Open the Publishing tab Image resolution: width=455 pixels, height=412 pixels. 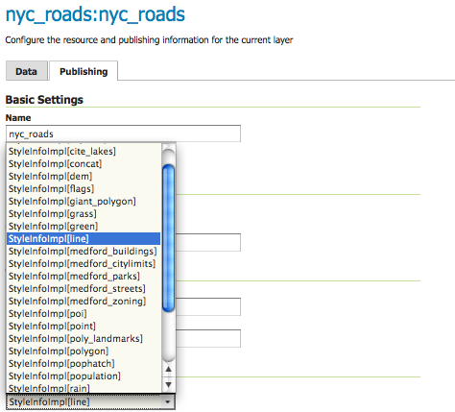(84, 71)
